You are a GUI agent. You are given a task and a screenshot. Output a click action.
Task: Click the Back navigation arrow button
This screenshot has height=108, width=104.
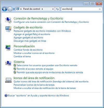tap(5, 9)
